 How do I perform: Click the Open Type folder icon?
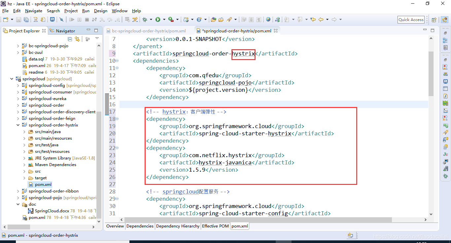tap(213, 19)
